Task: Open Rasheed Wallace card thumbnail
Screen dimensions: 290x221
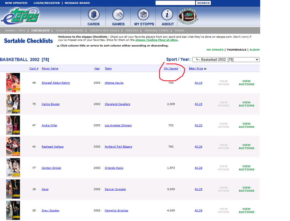Action: 13,146
